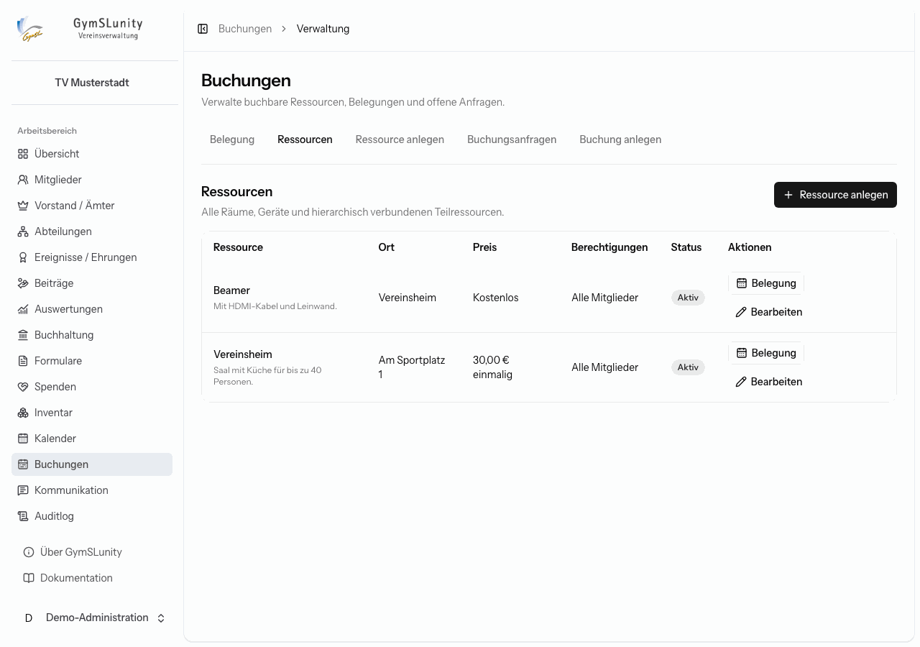Click the Formulare document icon
Viewport: 920px width, 647px height.
point(23,361)
